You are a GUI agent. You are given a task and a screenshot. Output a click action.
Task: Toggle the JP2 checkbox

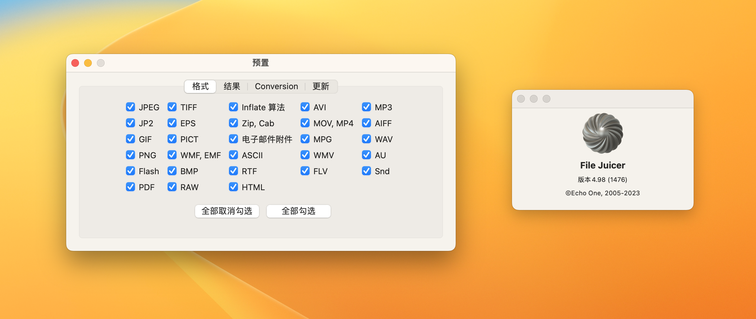click(130, 123)
